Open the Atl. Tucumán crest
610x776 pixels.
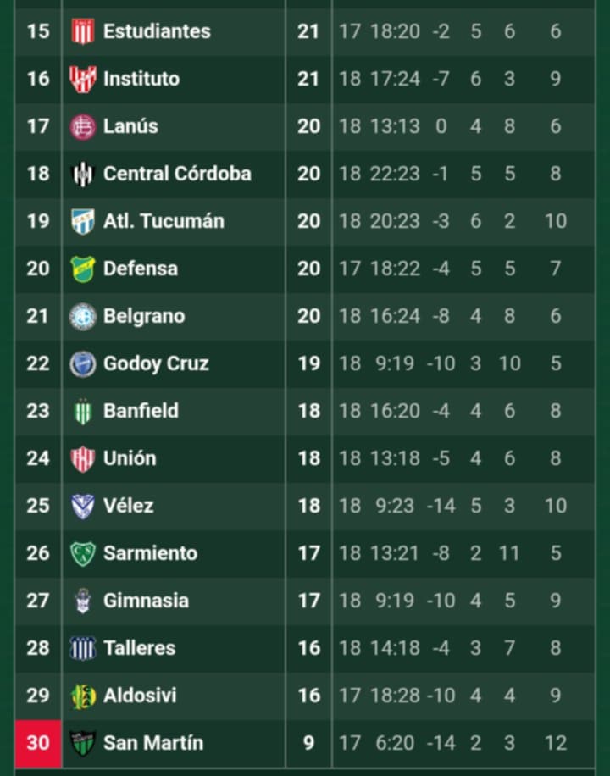[82, 221]
